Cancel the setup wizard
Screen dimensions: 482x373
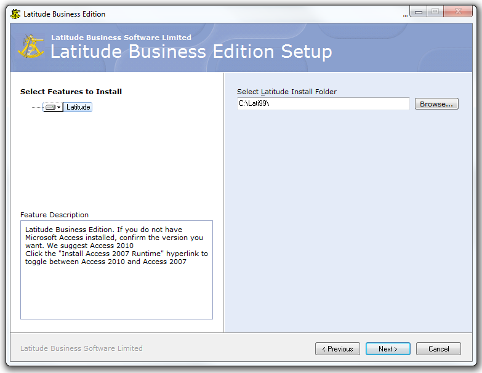(438, 349)
